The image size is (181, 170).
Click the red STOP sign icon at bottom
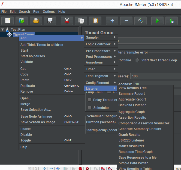[80, 168]
